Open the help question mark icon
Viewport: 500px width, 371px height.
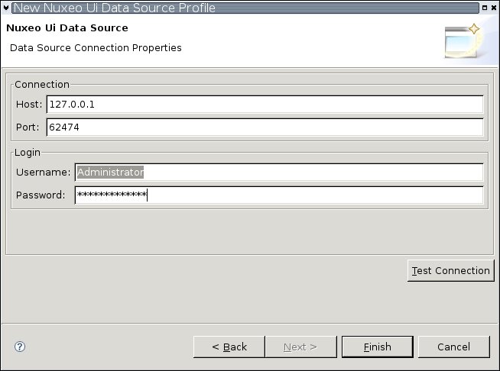coord(20,347)
